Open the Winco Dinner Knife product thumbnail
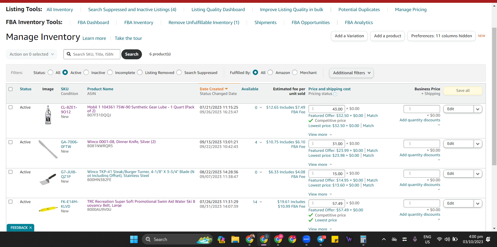This screenshot has width=497, height=247. pos(48,149)
